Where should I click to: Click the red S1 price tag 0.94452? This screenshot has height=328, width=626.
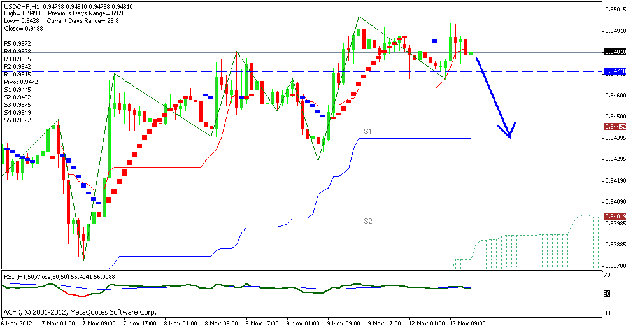(613, 127)
